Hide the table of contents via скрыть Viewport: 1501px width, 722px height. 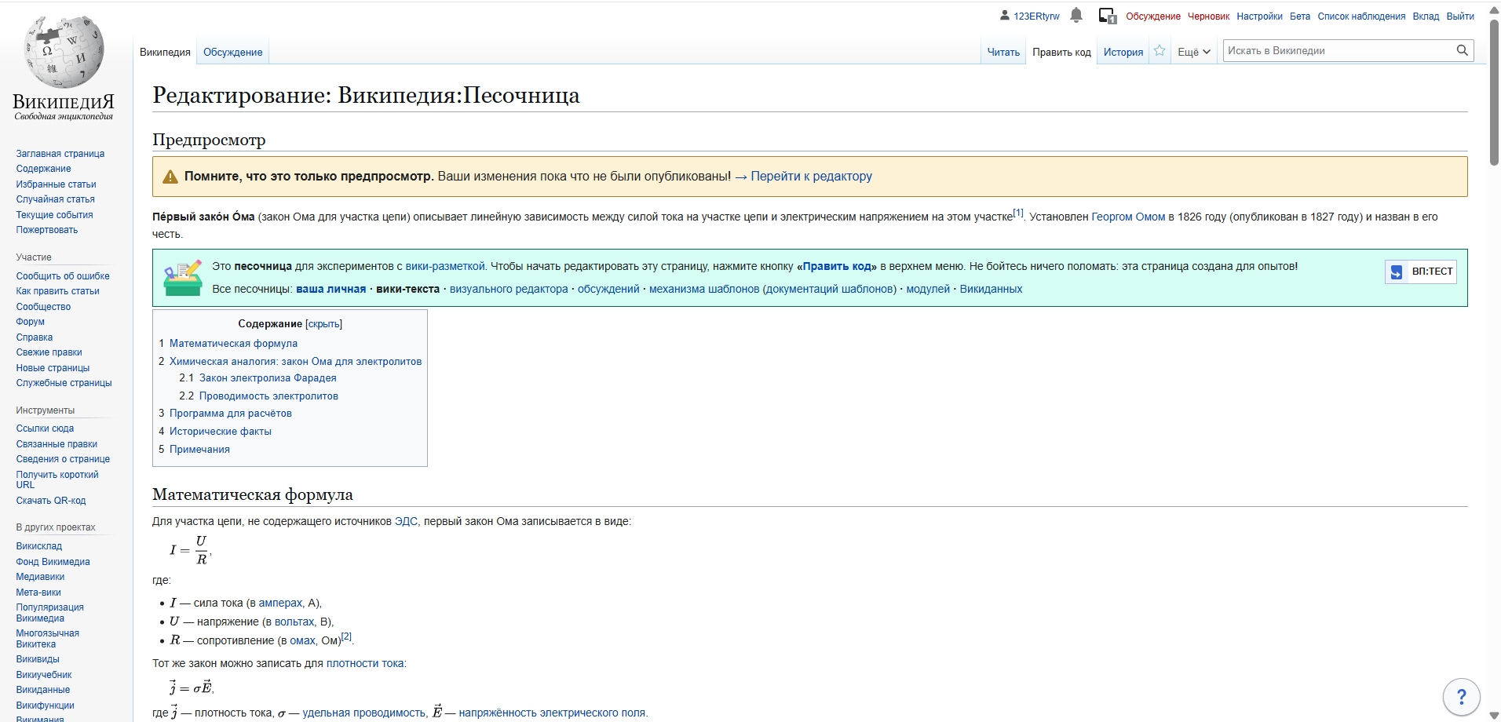(x=323, y=324)
